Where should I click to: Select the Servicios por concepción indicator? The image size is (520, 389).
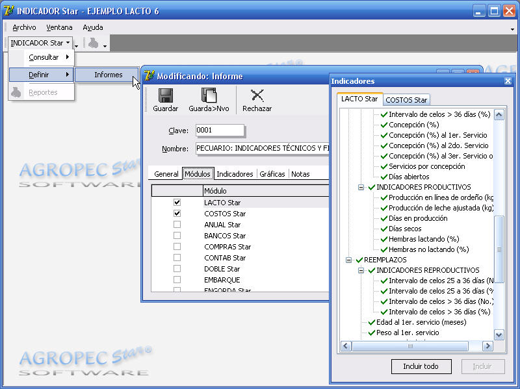tap(427, 166)
